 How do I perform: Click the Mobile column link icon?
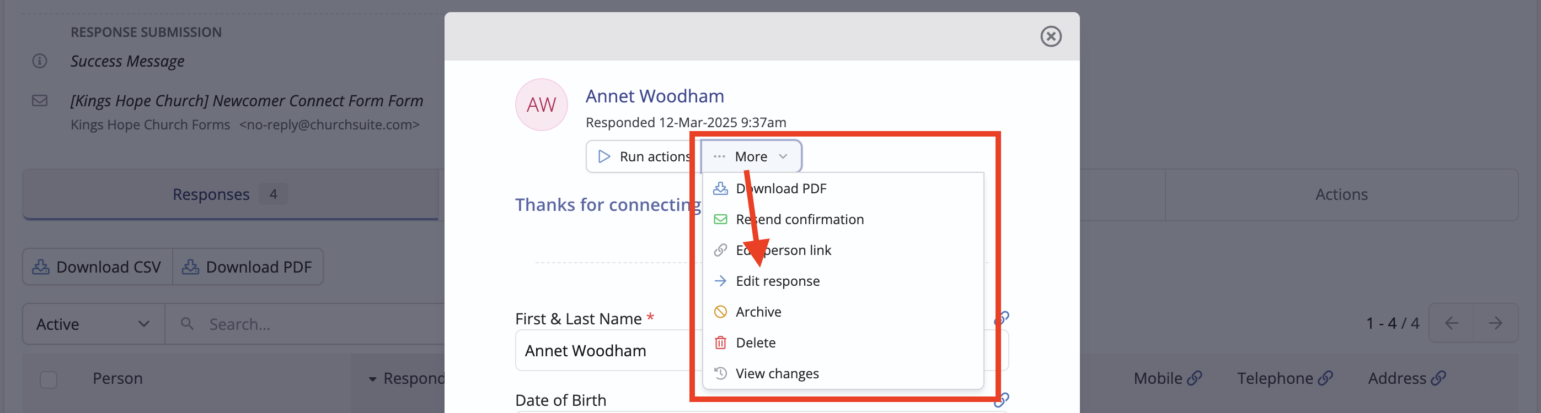pyautogui.click(x=1194, y=378)
